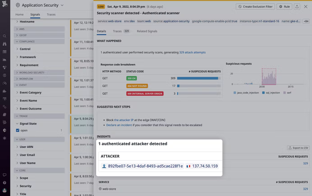Click attacker ID 892fbe07-5e13-4daf-8493-ad5cae228f1e

point(145,166)
